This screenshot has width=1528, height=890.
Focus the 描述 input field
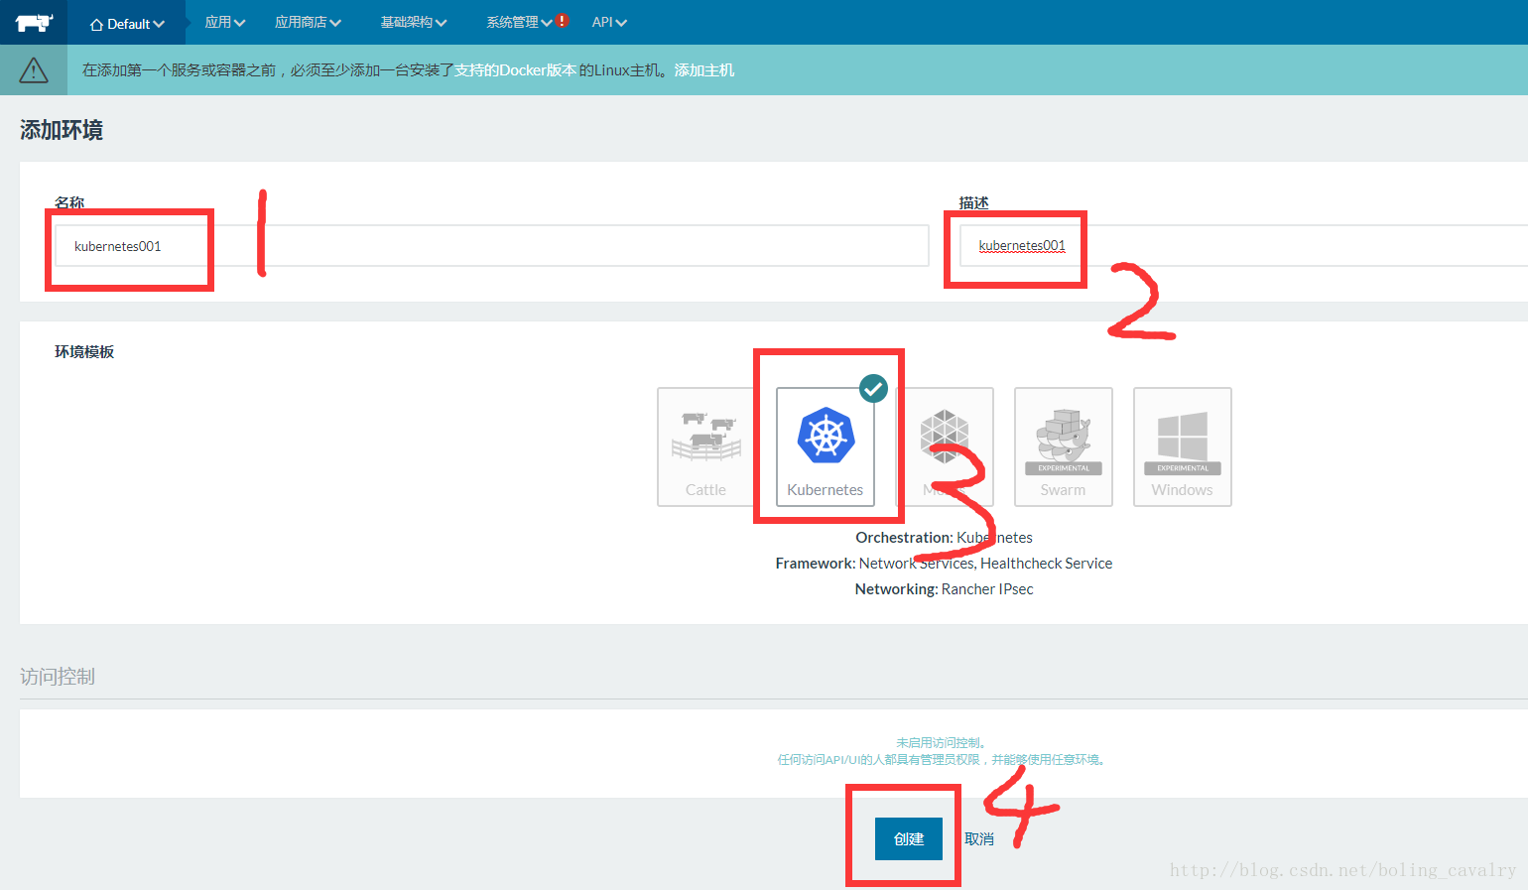point(1243,245)
